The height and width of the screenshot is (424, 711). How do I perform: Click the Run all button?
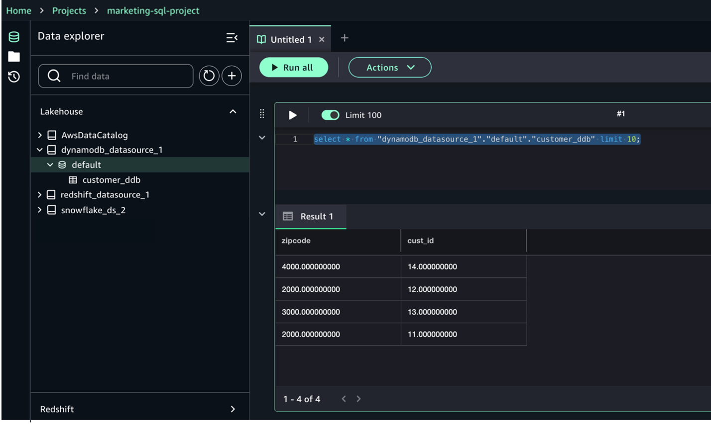(x=293, y=68)
